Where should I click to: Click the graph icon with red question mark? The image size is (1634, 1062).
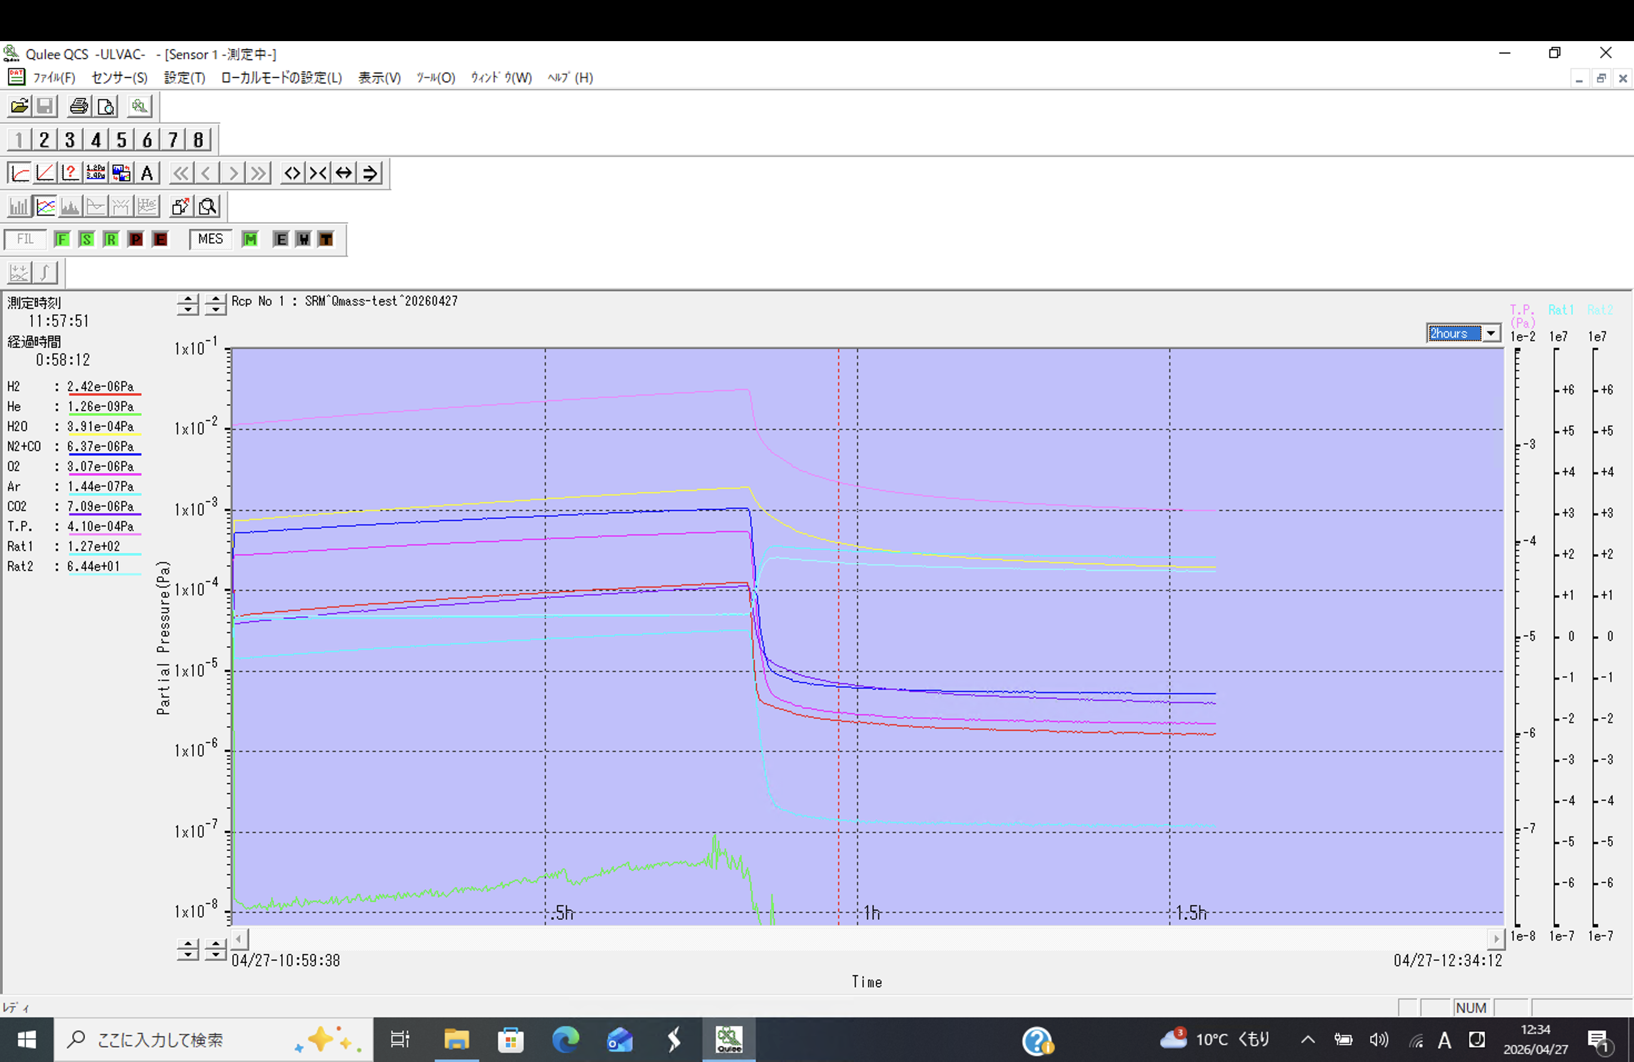tap(70, 173)
